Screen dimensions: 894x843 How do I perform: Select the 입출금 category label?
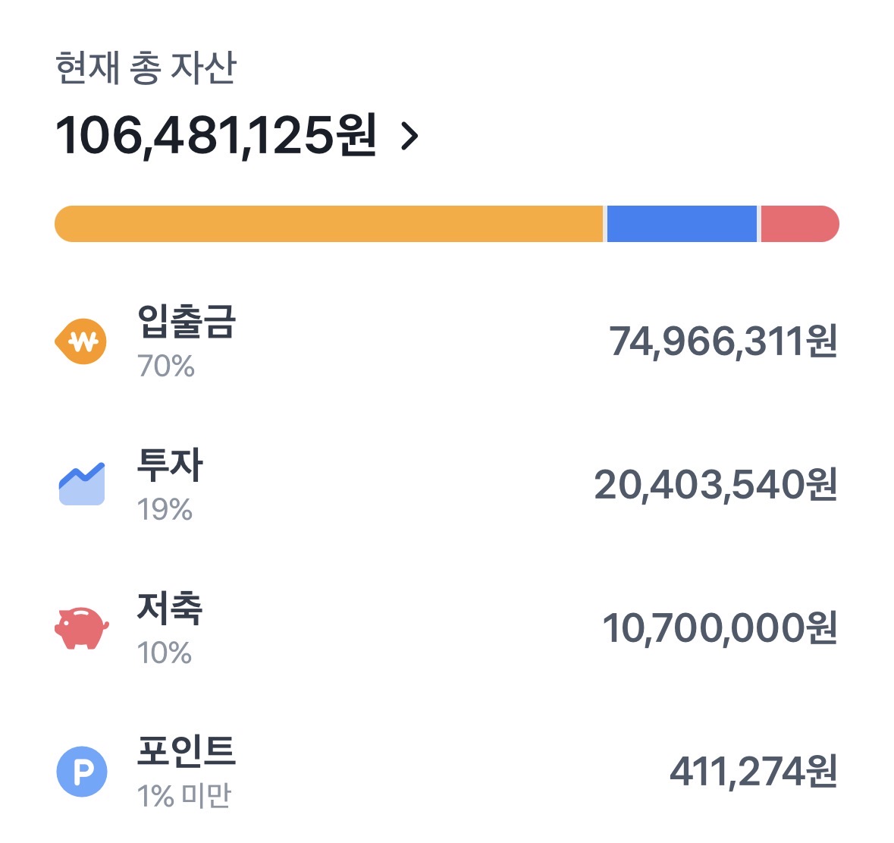(x=187, y=322)
